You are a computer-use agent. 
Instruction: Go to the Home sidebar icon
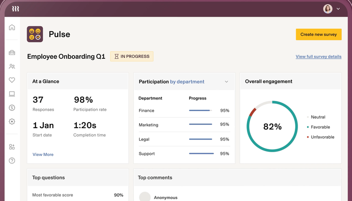[x=12, y=28]
